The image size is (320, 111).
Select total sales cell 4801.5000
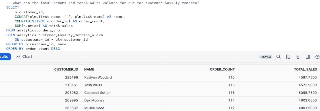coord(279,108)
